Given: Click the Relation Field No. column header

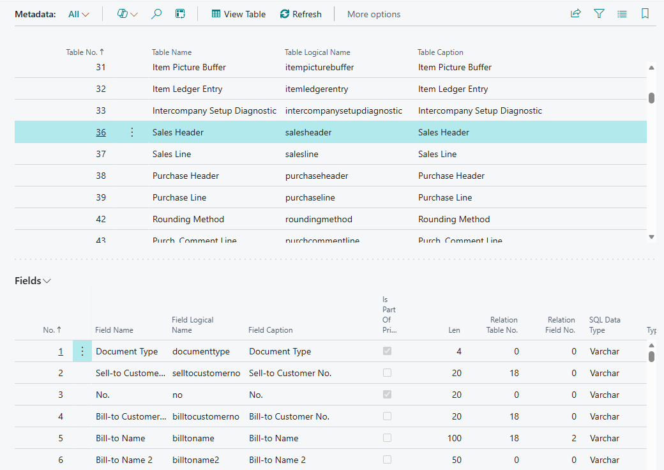Looking at the screenshot, I should 561,325.
